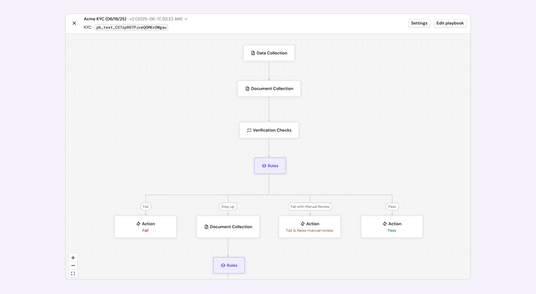Click the top Document Collection node icon
536x294 pixels.
pos(247,89)
